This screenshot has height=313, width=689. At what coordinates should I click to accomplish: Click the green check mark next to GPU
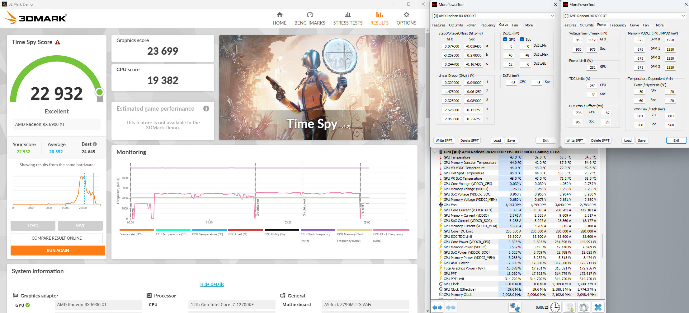coord(28,305)
